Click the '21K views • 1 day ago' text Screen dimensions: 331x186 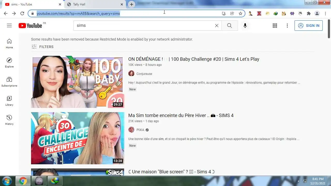144,121
